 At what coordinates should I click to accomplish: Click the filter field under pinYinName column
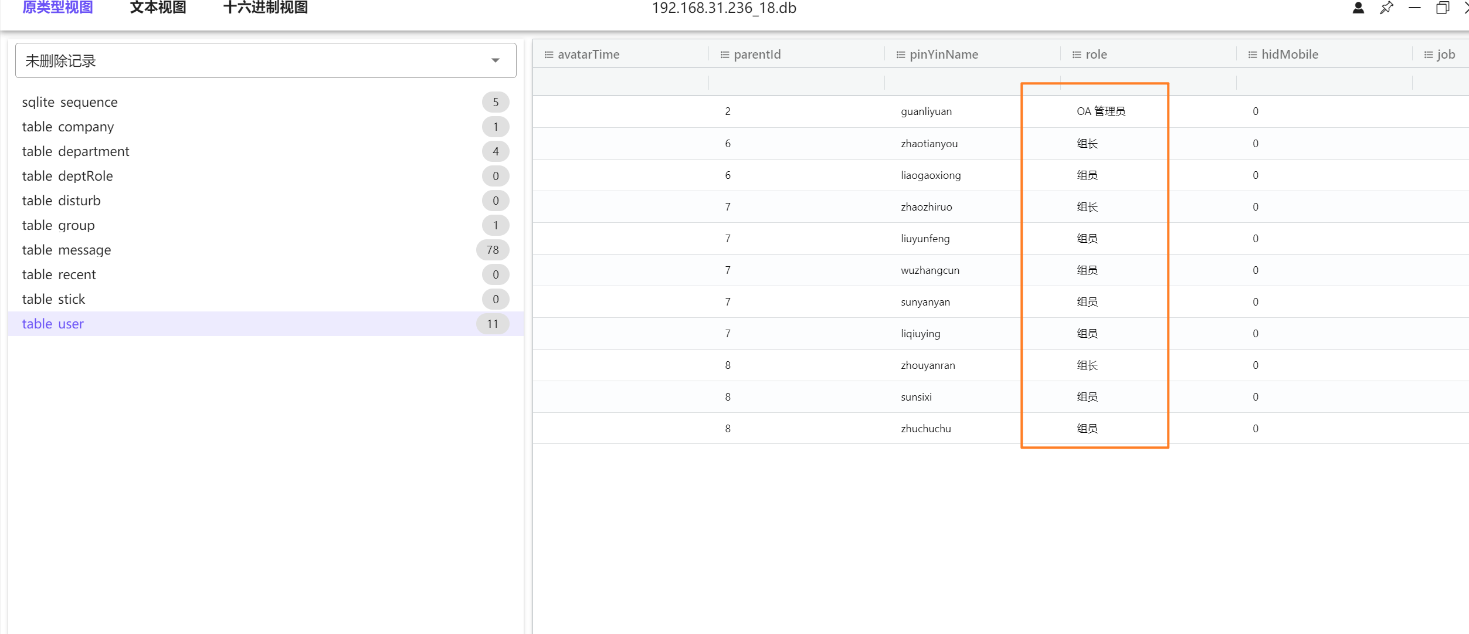[972, 82]
